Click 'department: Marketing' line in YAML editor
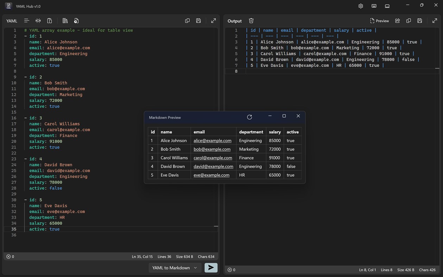Image resolution: width=443 pixels, height=277 pixels. pyautogui.click(x=56, y=95)
